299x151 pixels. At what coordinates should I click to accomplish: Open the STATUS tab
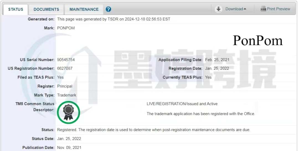click(15, 9)
